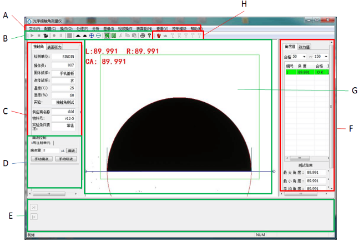The width and height of the screenshot is (364, 251).
Task: Open the 图像(I) menu
Action: pyautogui.click(x=109, y=28)
